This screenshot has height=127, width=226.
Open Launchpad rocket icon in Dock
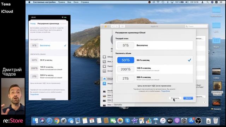click(x=64, y=121)
